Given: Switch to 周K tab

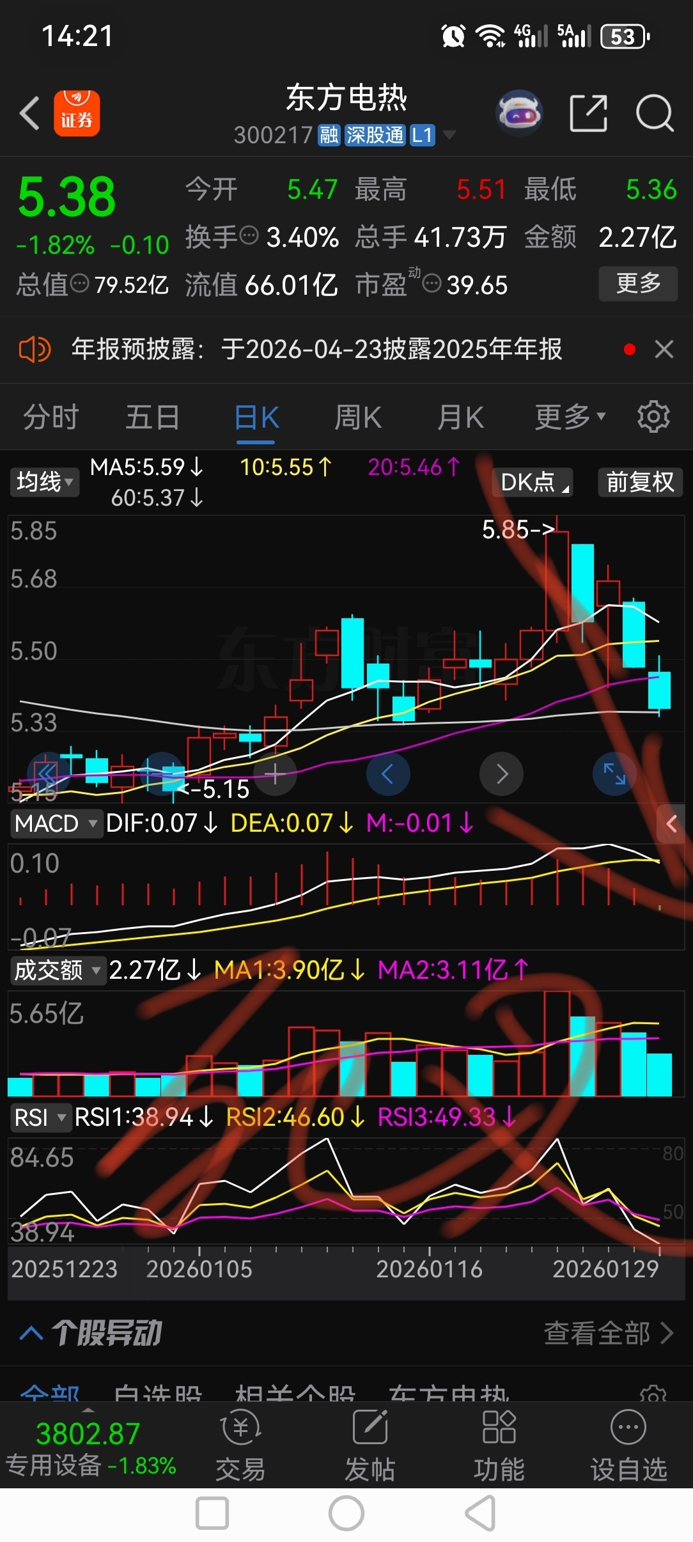Looking at the screenshot, I should (x=358, y=417).
